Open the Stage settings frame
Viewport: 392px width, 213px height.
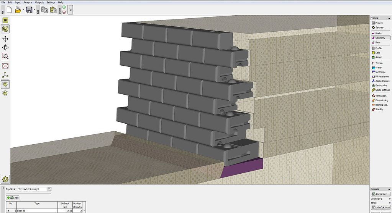[381, 90]
